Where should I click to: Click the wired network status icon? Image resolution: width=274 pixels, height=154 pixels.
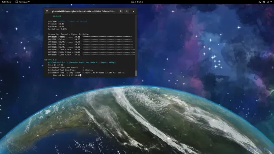point(260,2)
